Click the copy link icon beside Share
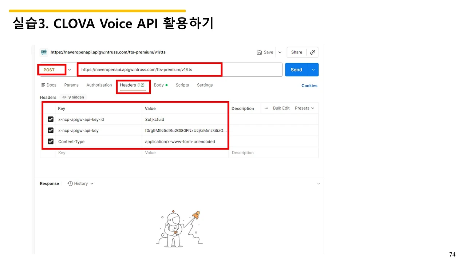This screenshot has height=262, width=466. point(312,52)
